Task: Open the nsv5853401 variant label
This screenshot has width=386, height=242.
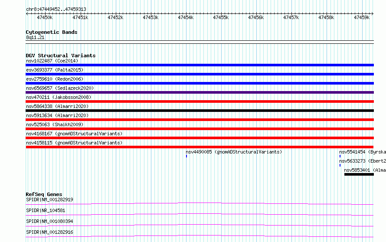Action: 365,170
